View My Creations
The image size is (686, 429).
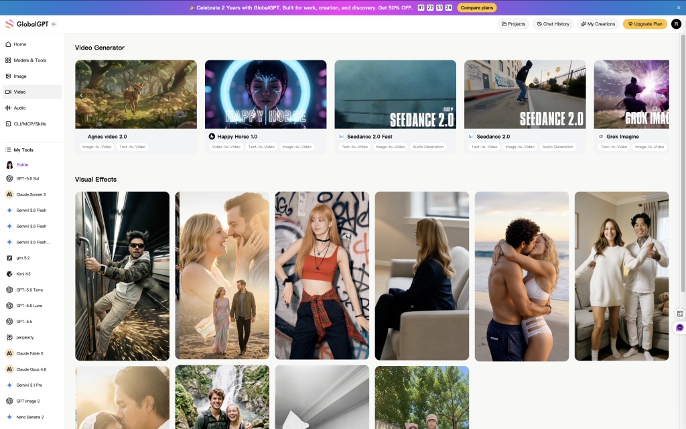click(x=598, y=24)
